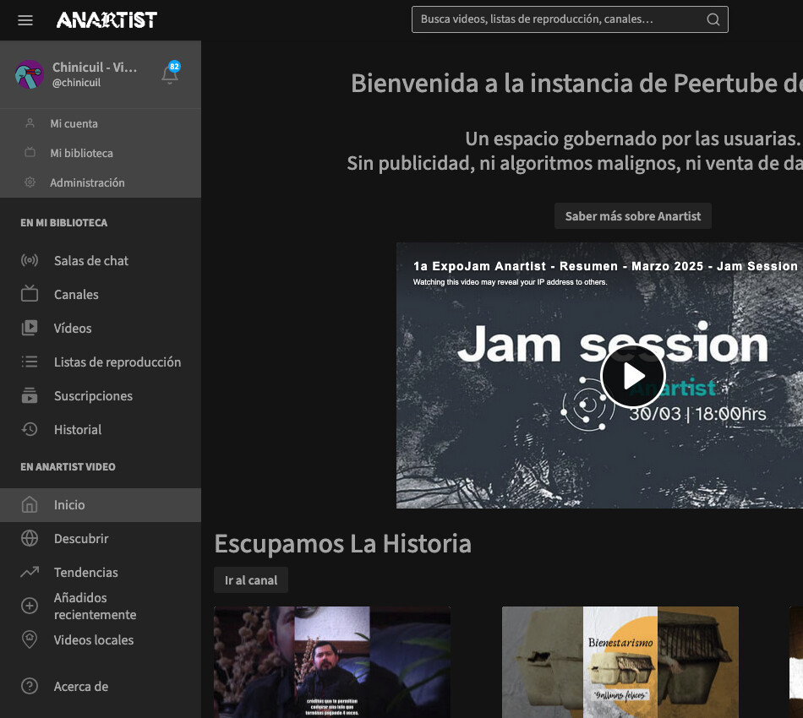Click the search magnifier icon
The height and width of the screenshot is (718, 803).
tap(713, 19)
